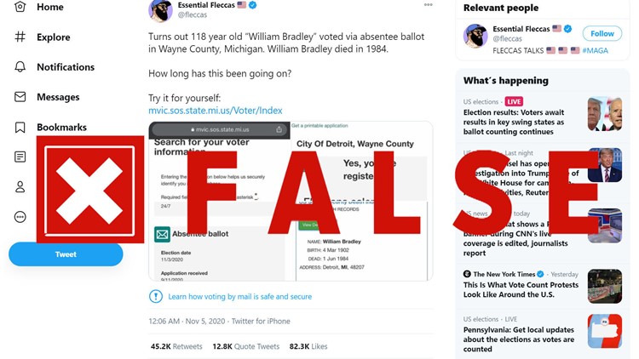Viewport: 639px width, 359px height.
Task: Open the Lists icon in sidebar
Action: point(20,157)
